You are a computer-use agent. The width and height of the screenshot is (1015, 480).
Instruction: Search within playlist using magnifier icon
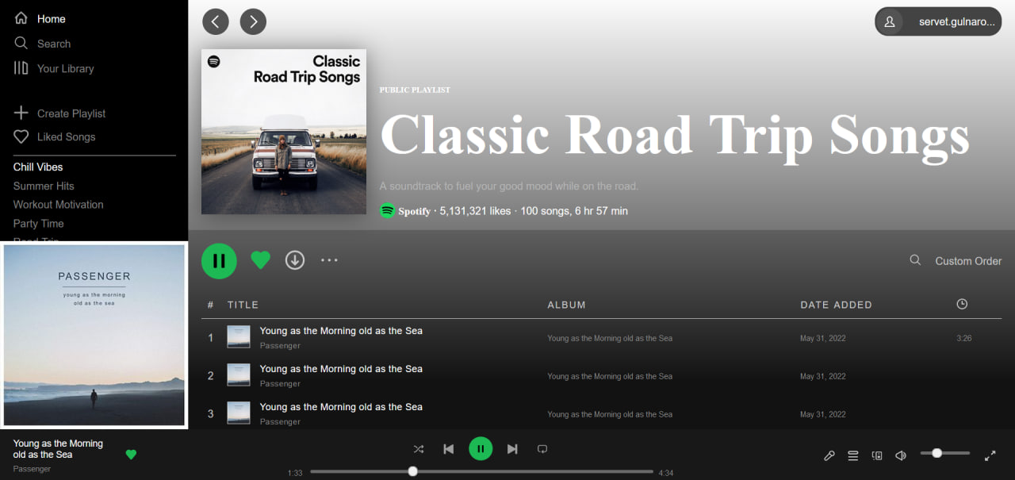click(x=915, y=260)
